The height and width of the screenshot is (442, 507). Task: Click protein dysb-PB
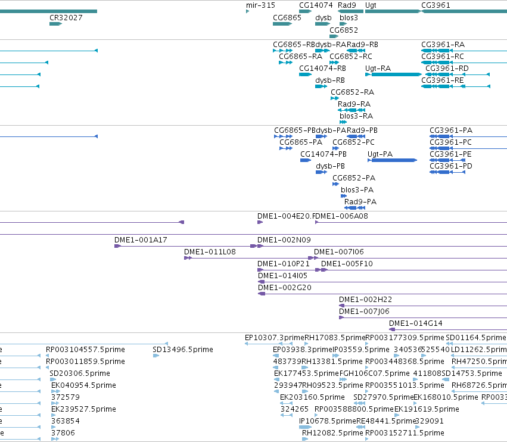[x=330, y=166]
